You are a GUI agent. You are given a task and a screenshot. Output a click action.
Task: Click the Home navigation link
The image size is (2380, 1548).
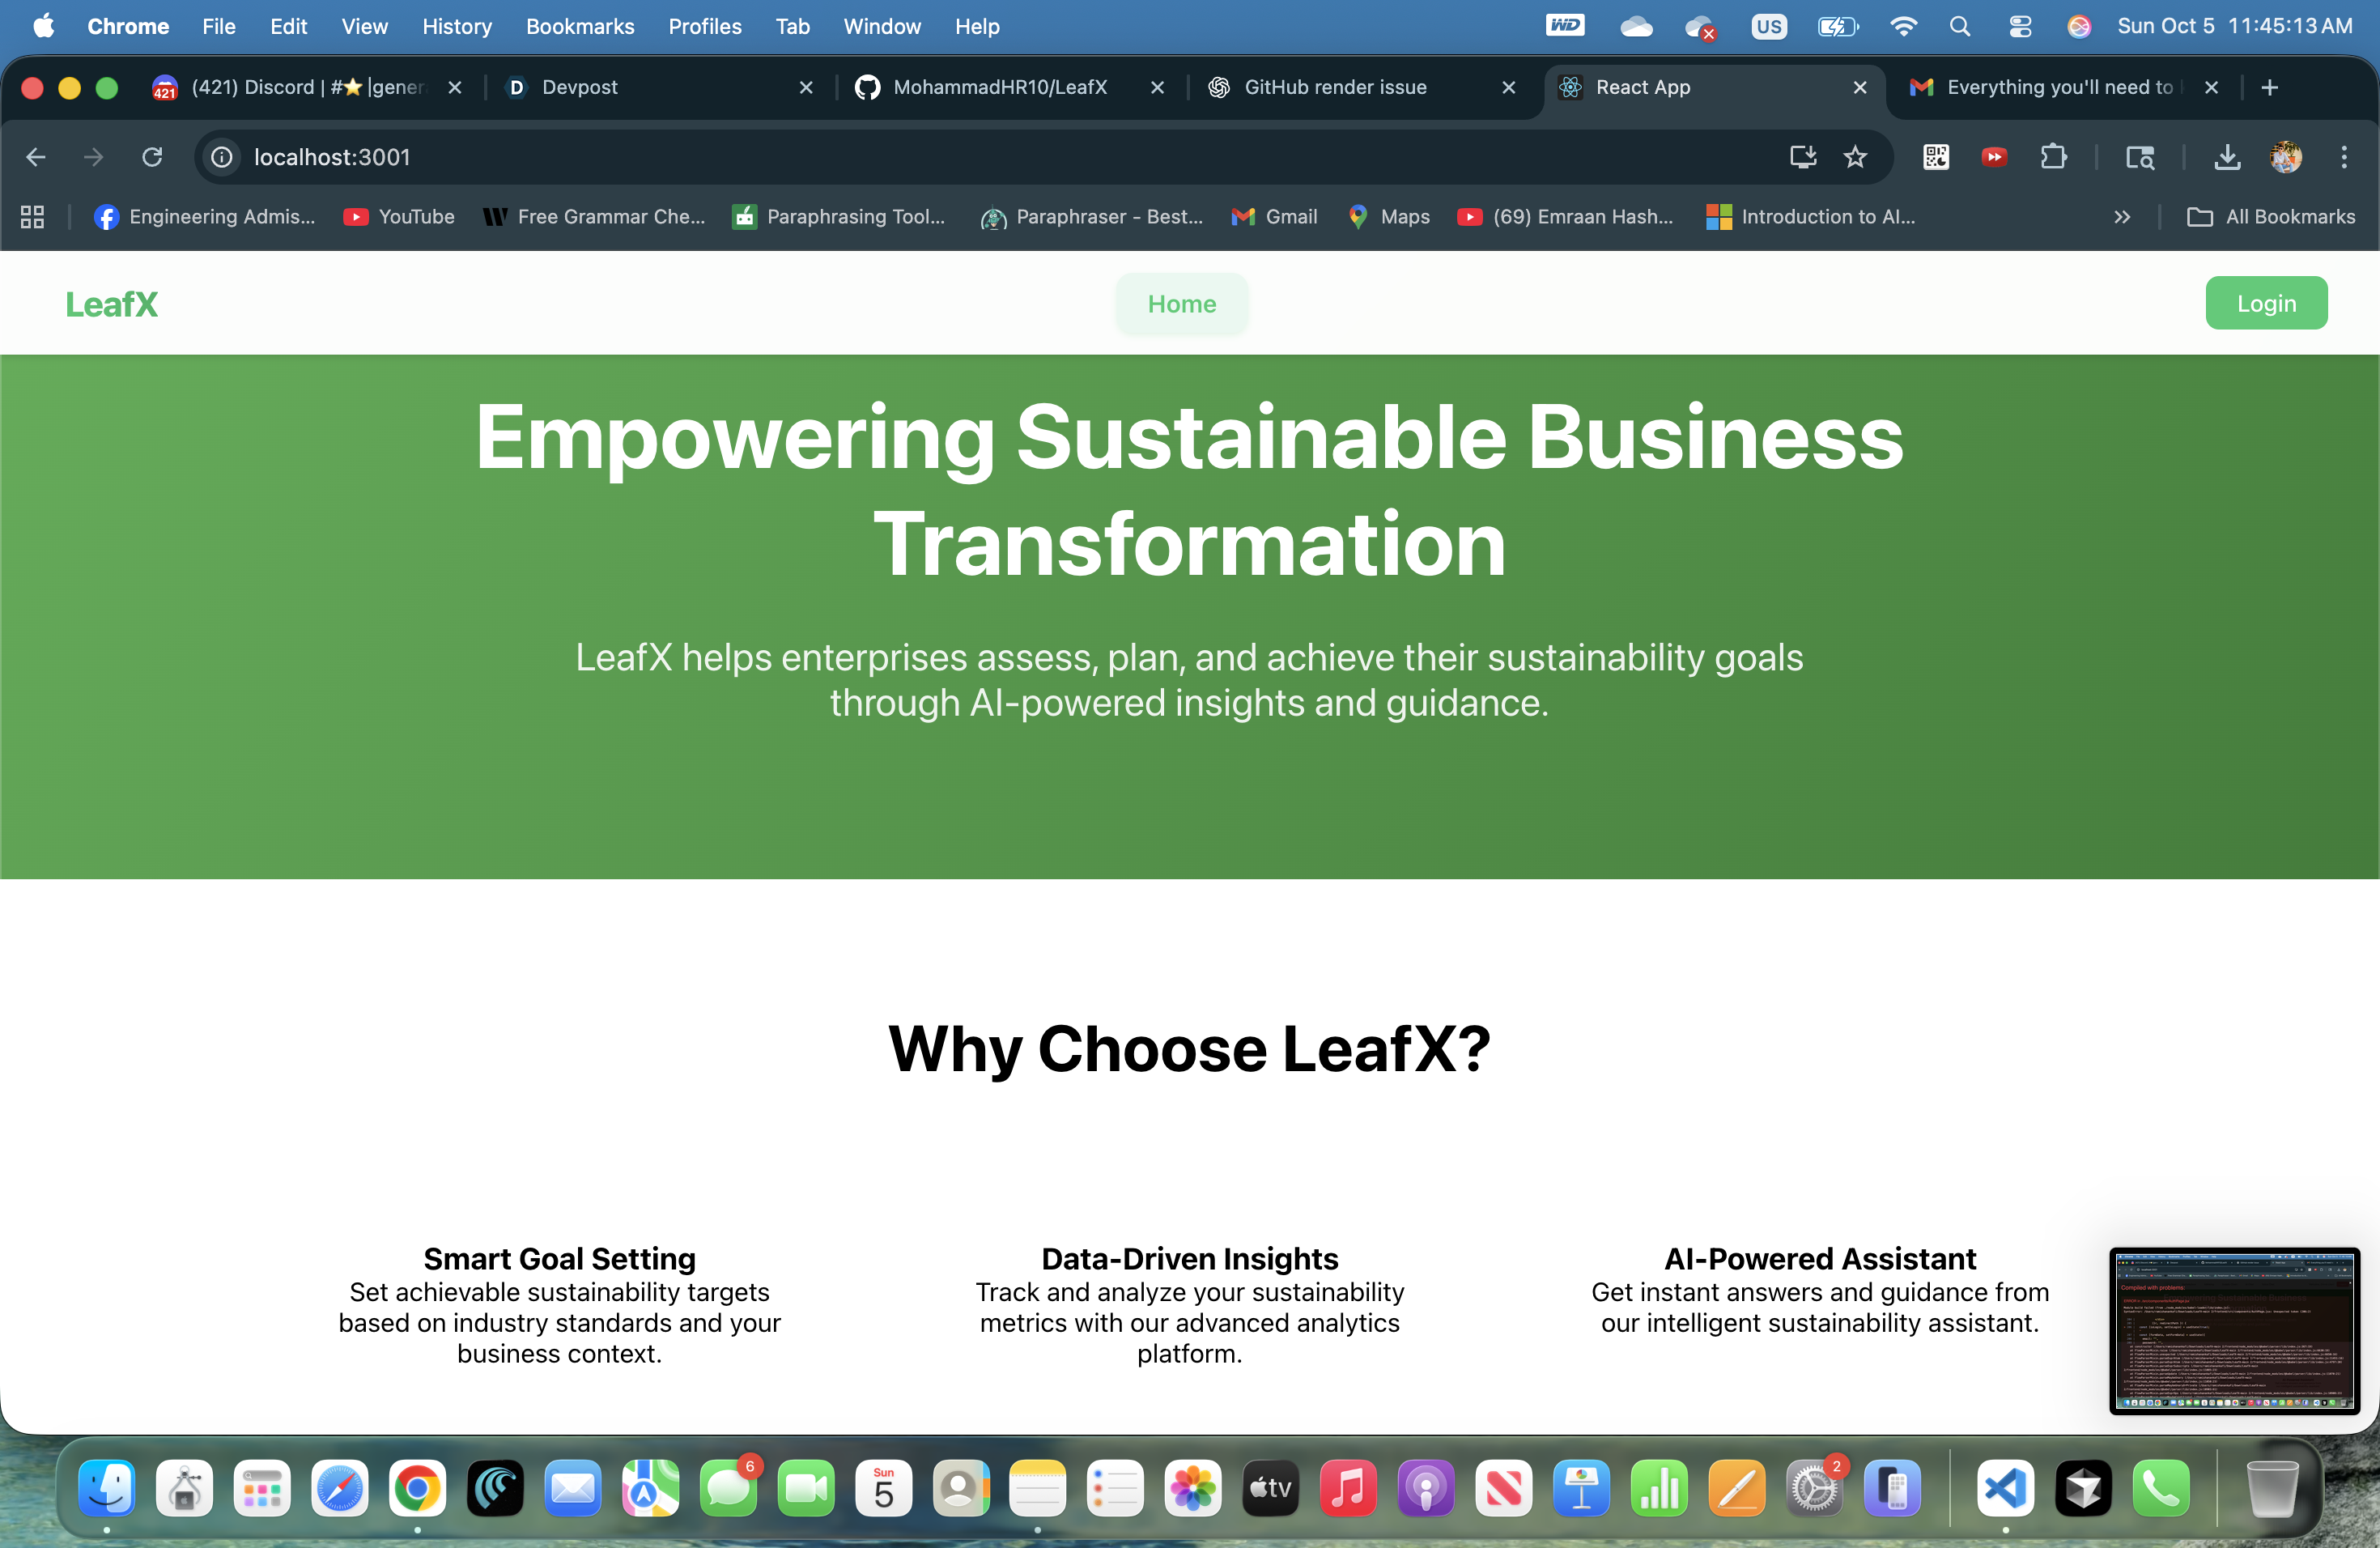click(x=1181, y=304)
